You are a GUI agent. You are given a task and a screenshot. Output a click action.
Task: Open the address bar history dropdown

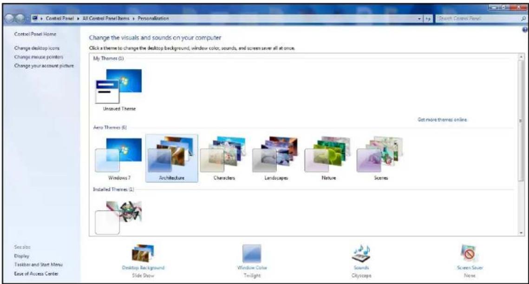click(x=420, y=19)
